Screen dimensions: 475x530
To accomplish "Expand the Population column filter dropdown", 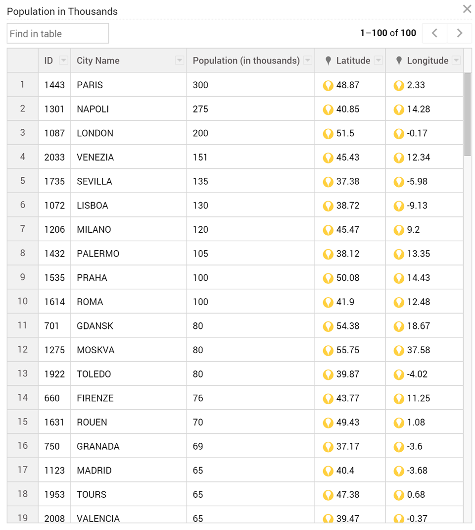I will [308, 60].
